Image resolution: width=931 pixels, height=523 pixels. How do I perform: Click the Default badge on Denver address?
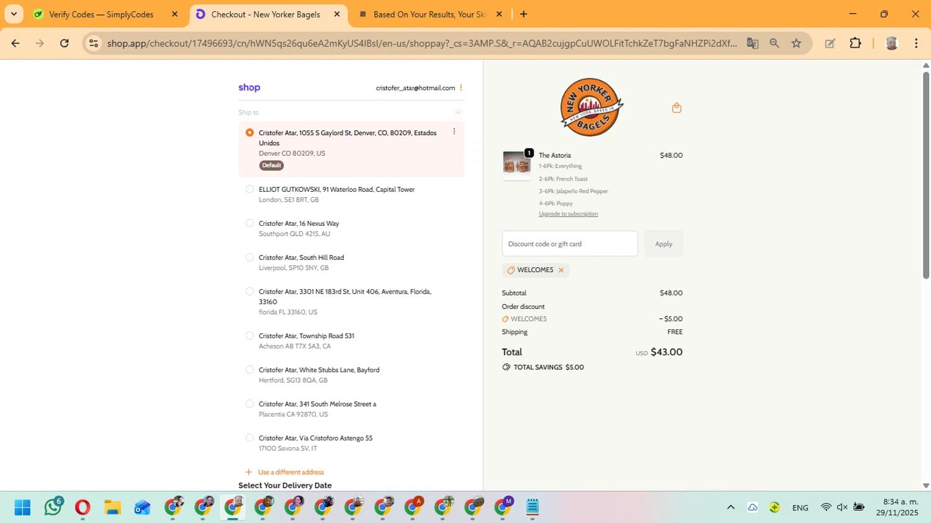point(271,166)
